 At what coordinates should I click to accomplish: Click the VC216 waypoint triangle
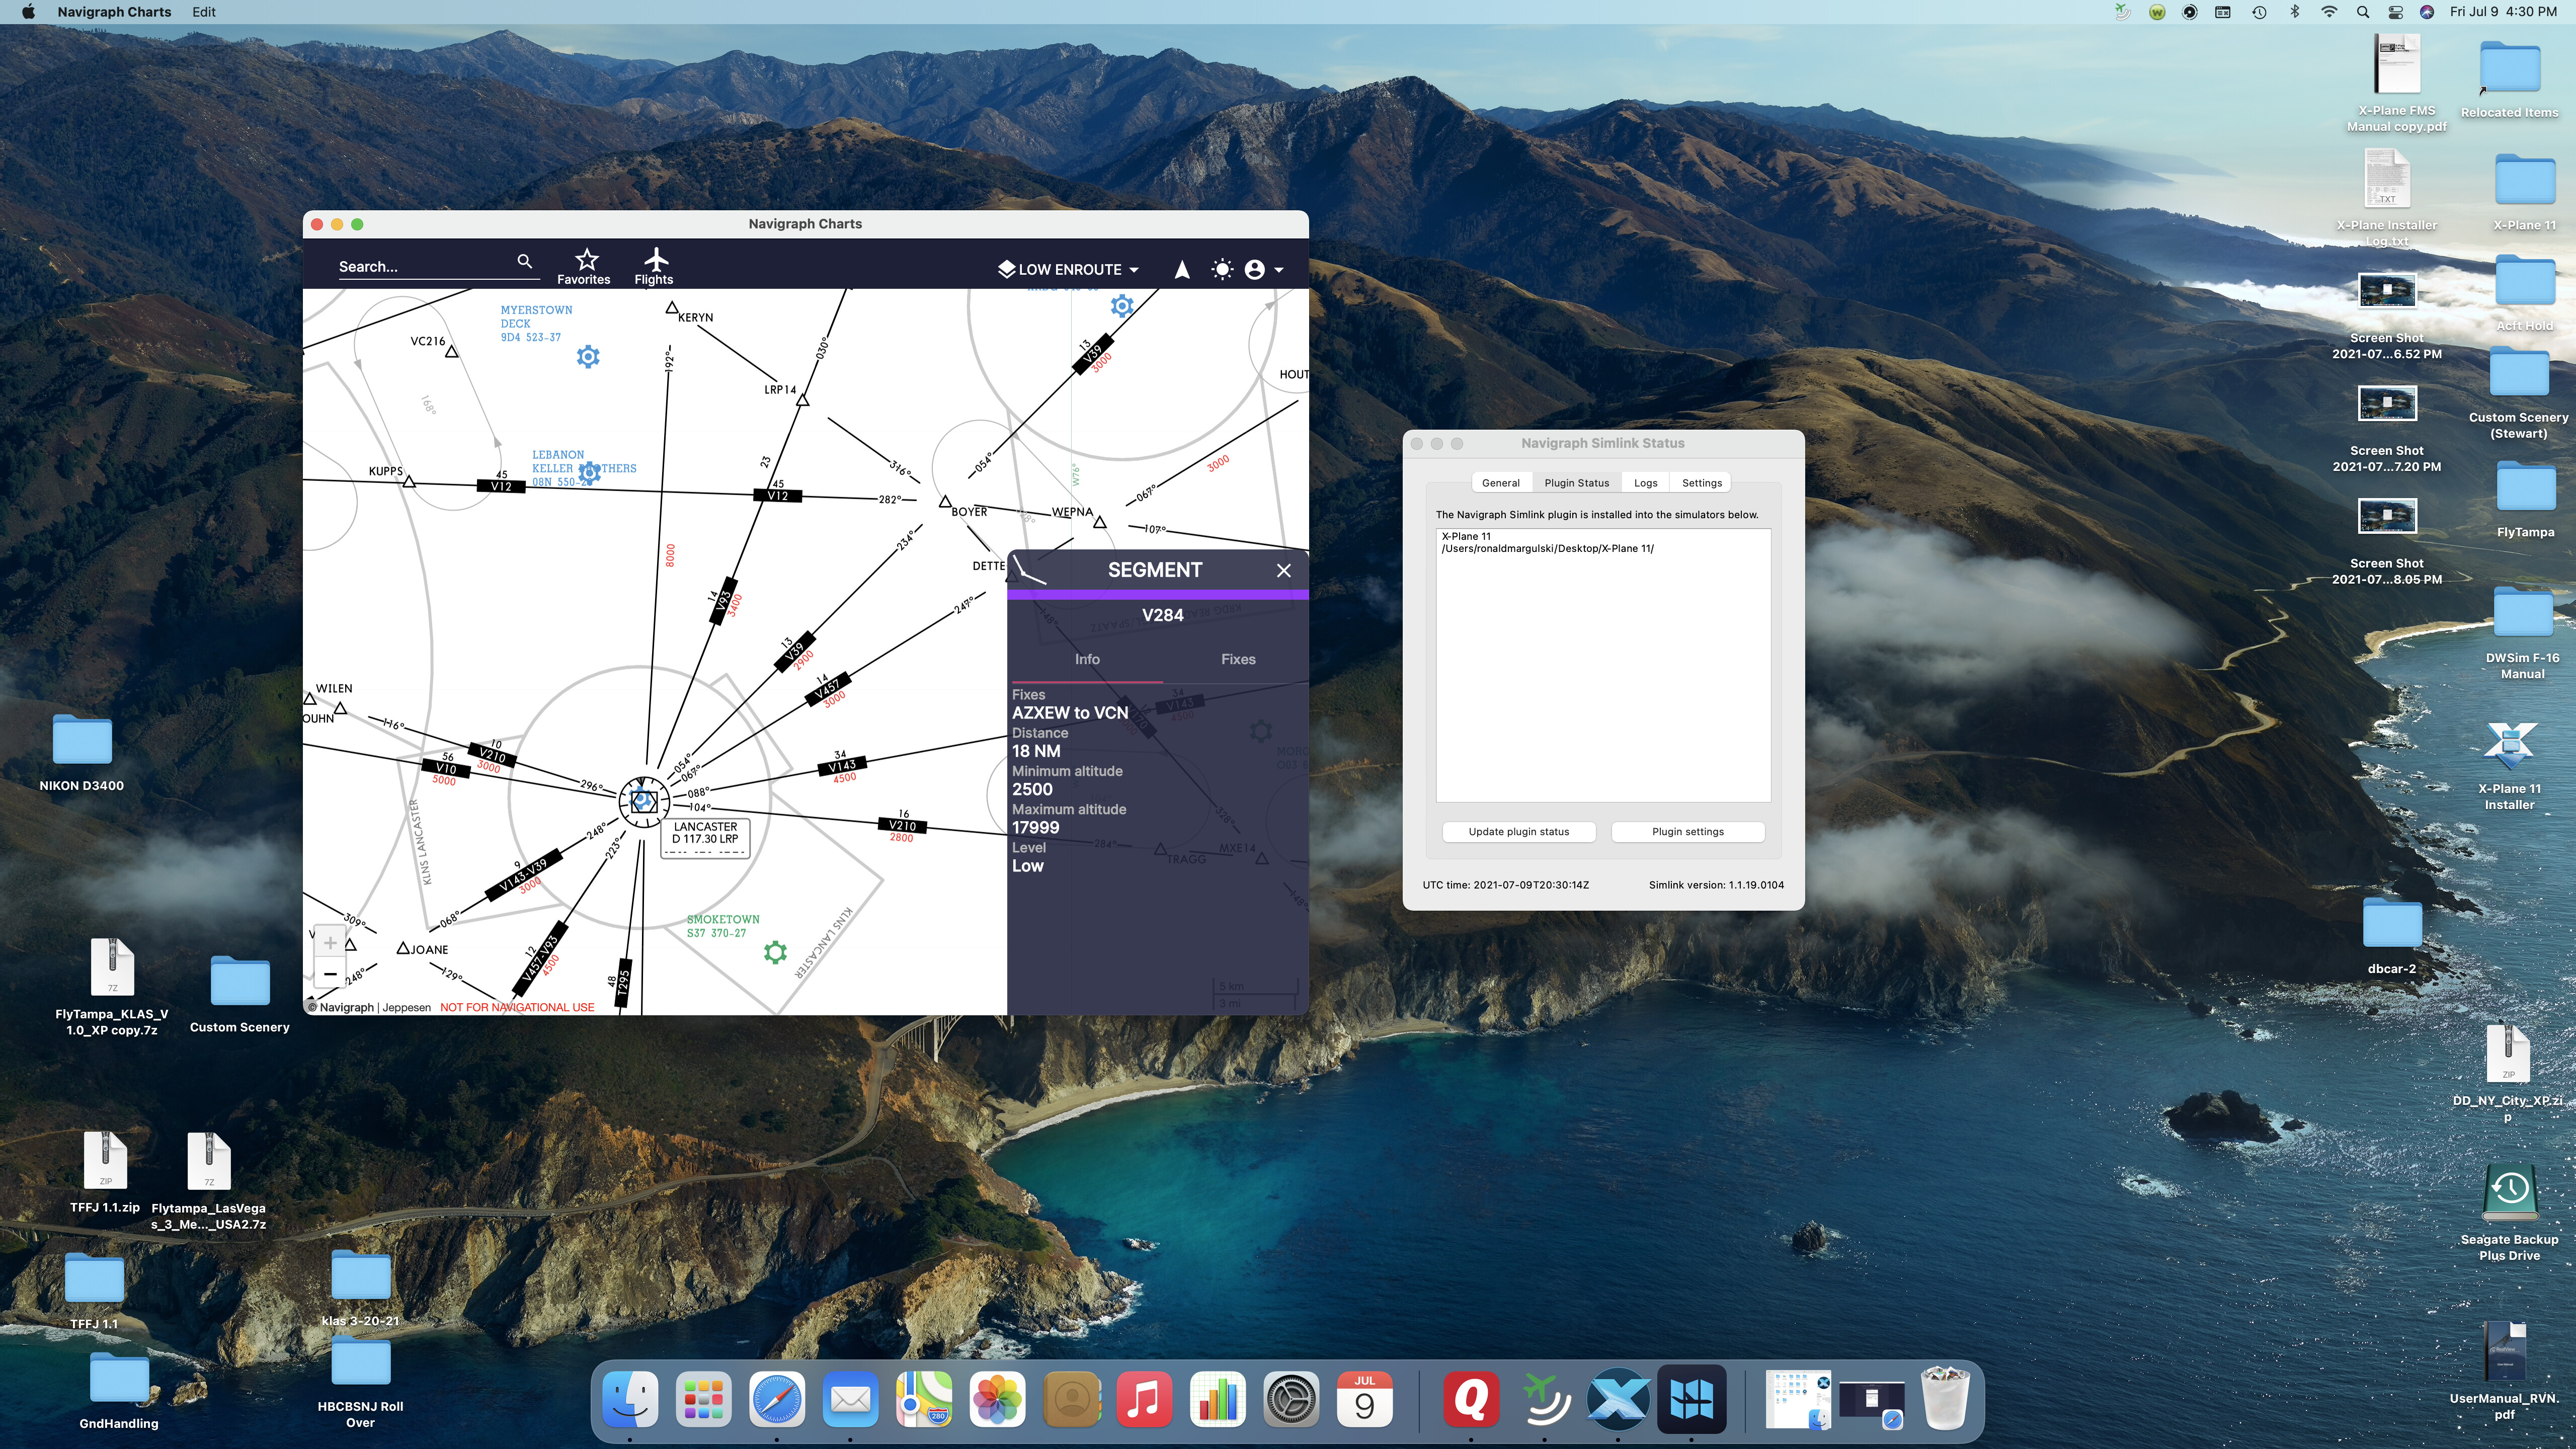tap(452, 352)
